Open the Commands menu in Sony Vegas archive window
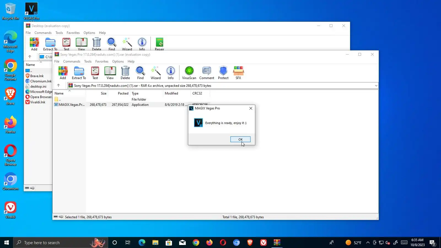 point(72,61)
